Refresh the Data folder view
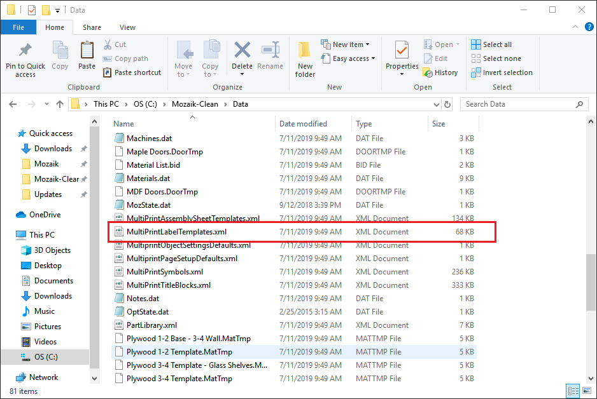 coord(448,104)
